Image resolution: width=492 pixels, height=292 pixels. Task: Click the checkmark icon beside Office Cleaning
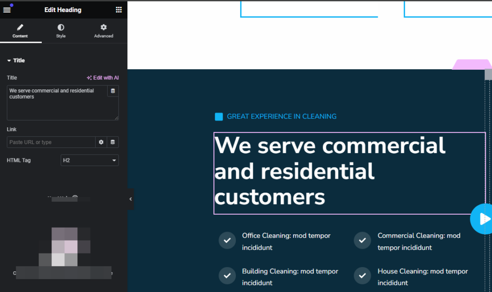point(227,240)
